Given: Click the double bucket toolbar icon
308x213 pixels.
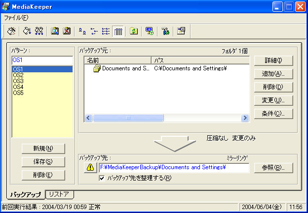Looking at the screenshot, I should click(39, 31).
